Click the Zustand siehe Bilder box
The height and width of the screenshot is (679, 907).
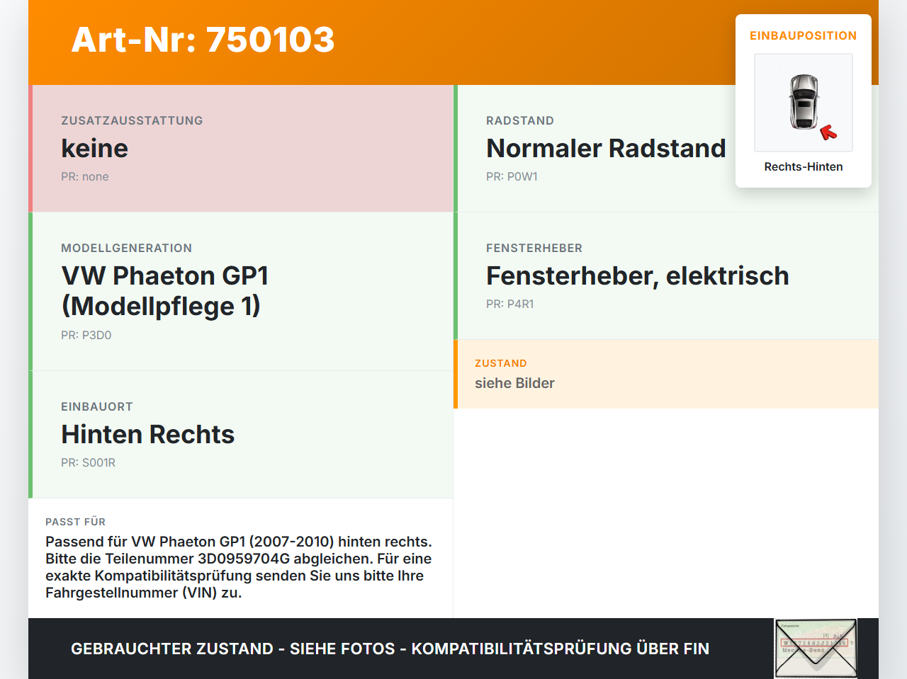(x=666, y=374)
